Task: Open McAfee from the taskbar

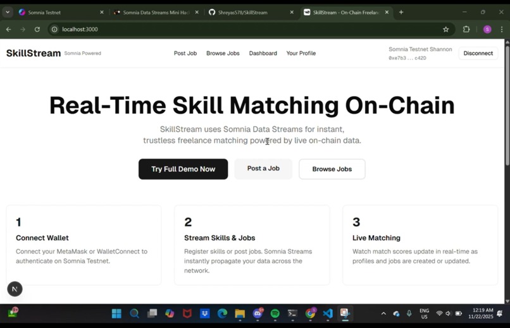Action: click(x=187, y=313)
